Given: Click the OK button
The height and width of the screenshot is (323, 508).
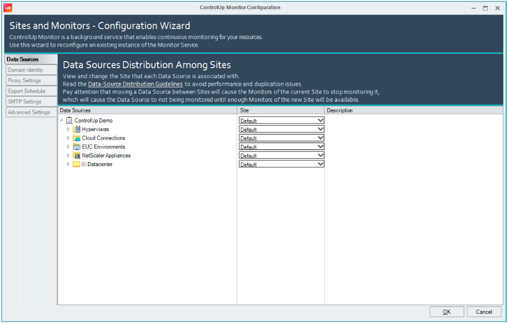Looking at the screenshot, I should (x=447, y=312).
